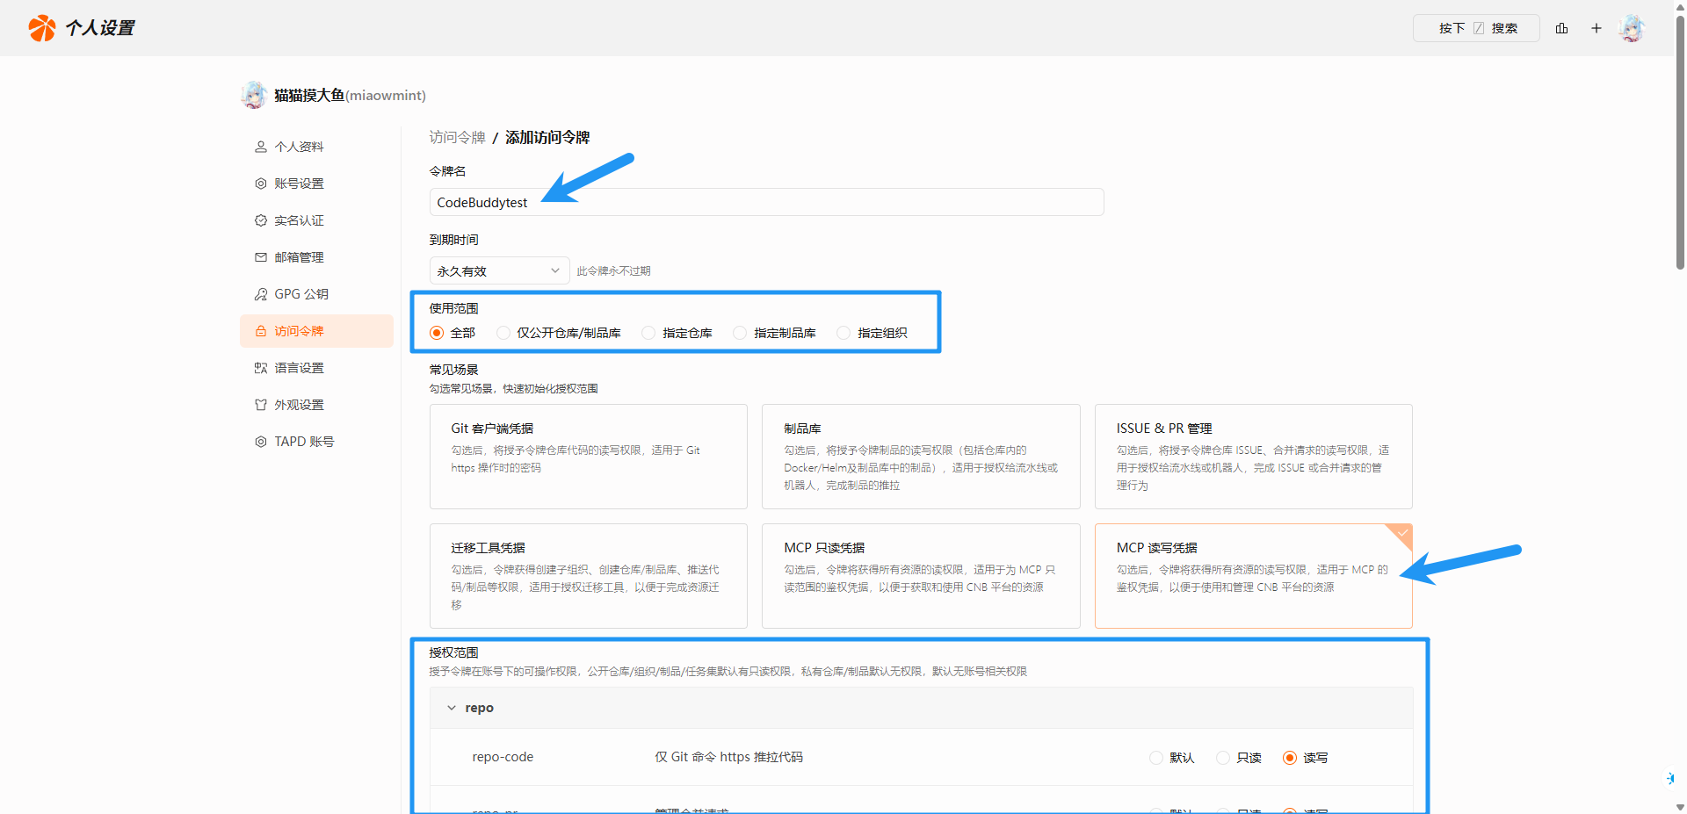Open user avatar menu in top right
This screenshot has width=1687, height=814.
tap(1632, 28)
